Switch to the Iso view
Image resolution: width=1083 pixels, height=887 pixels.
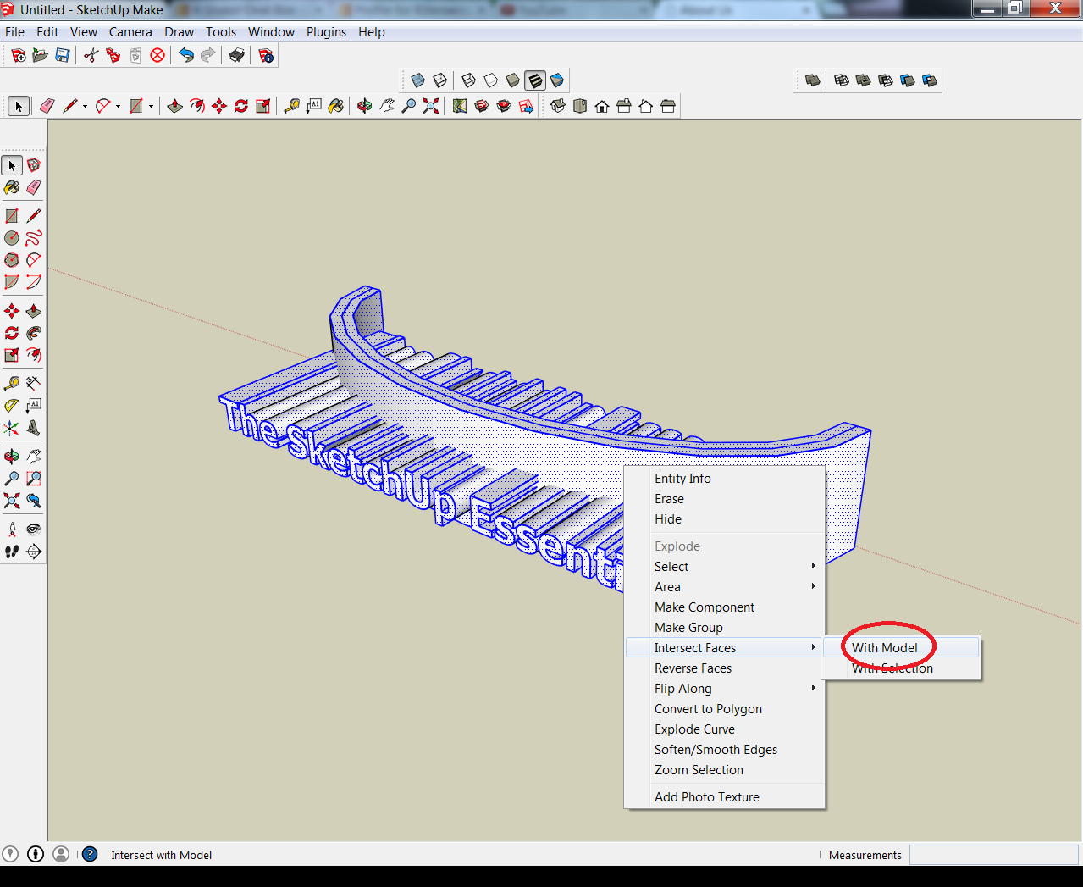coord(558,106)
